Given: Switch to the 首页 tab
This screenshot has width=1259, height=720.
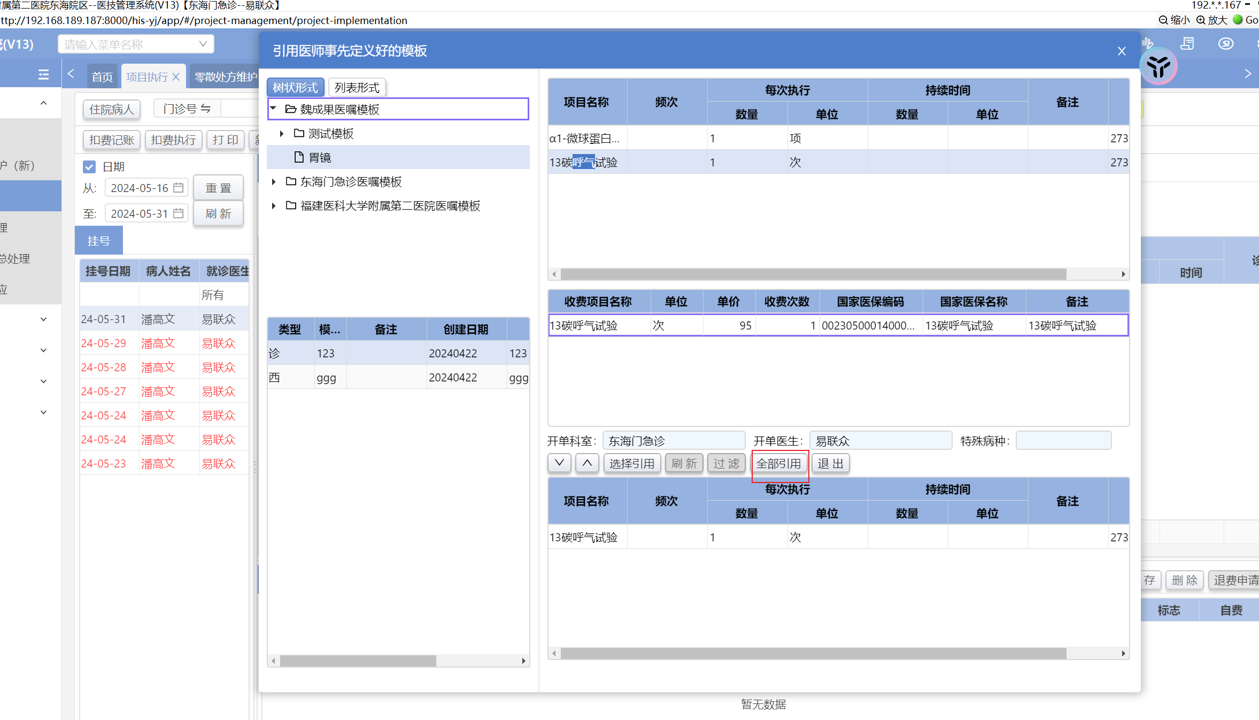Looking at the screenshot, I should tap(102, 77).
